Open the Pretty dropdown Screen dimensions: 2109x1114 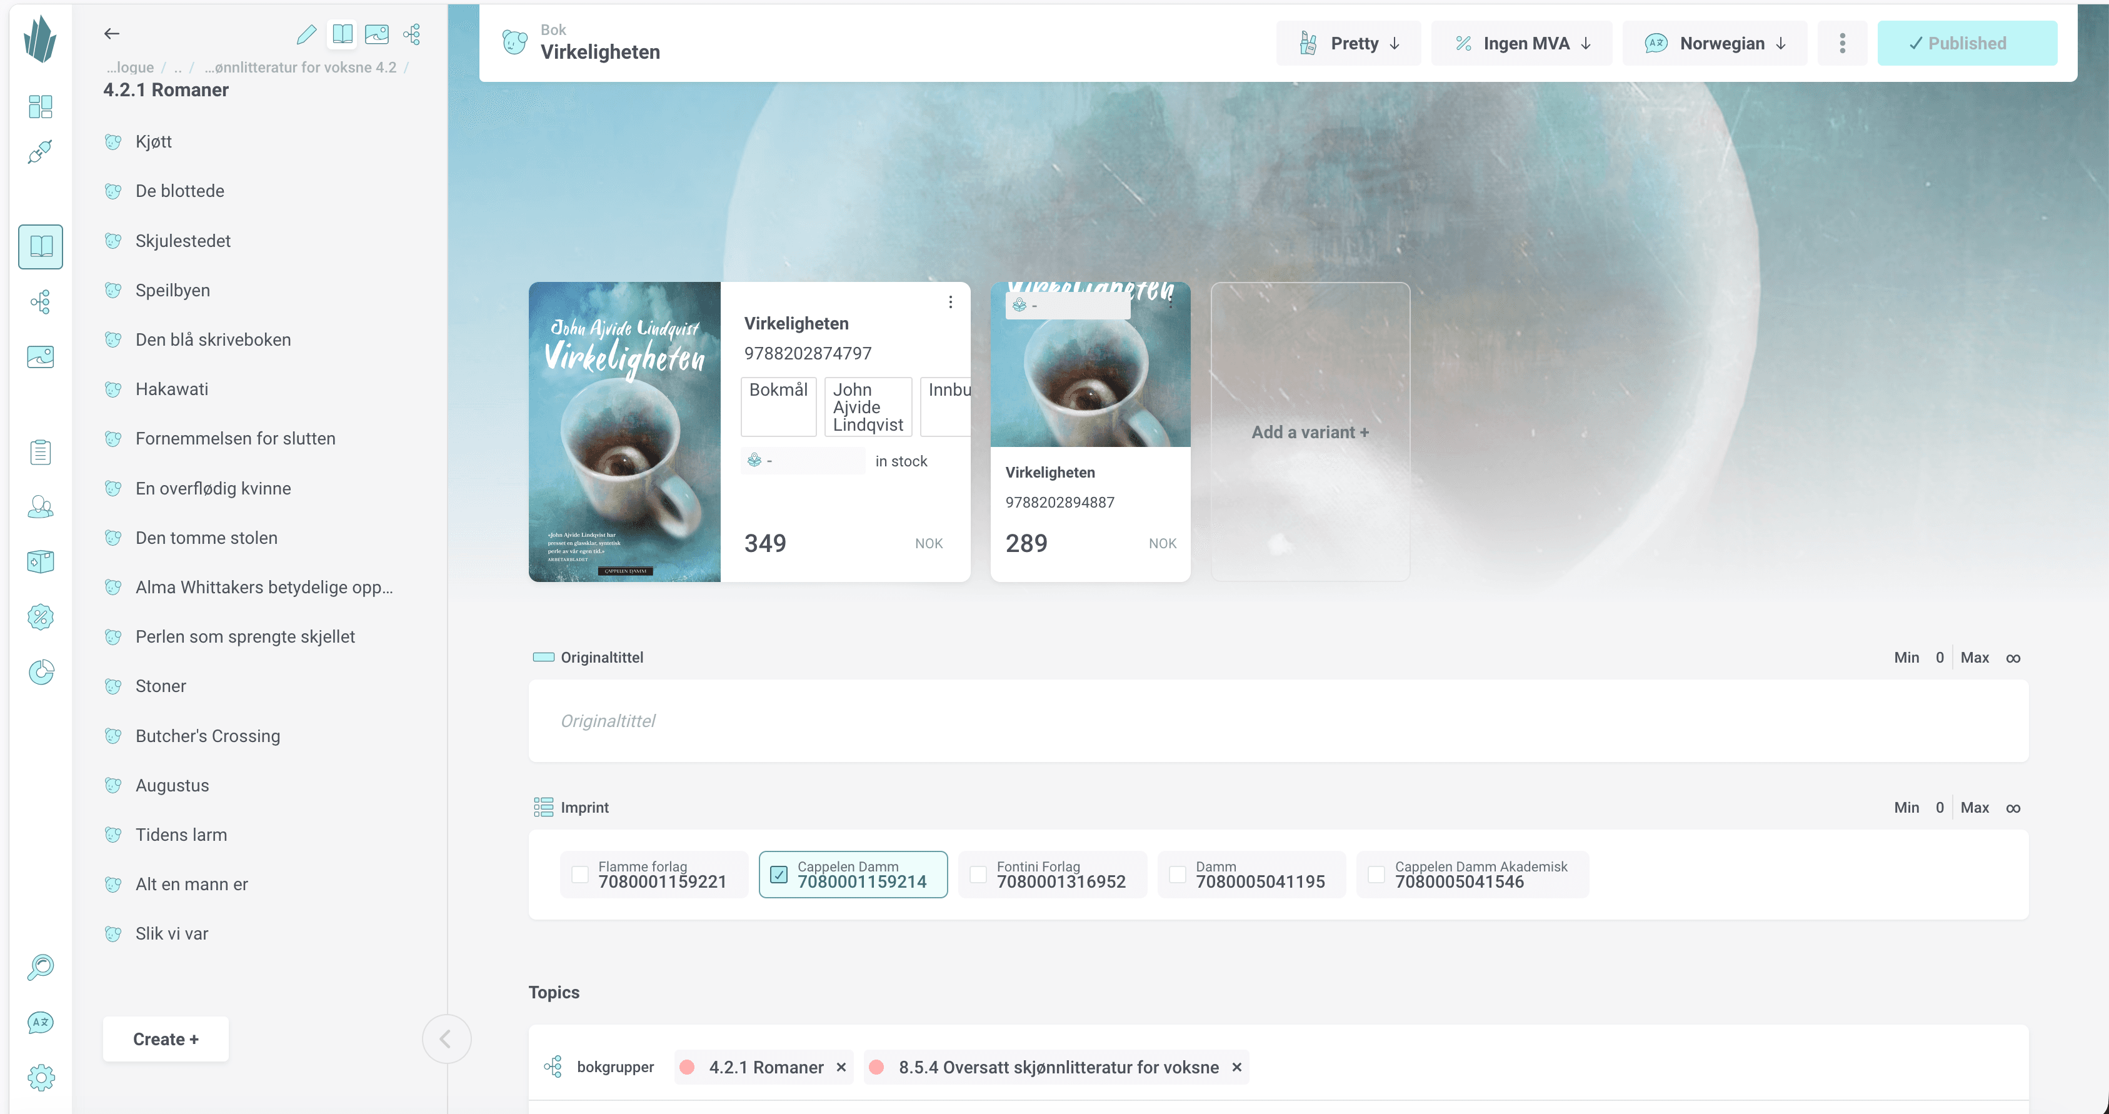(1348, 43)
